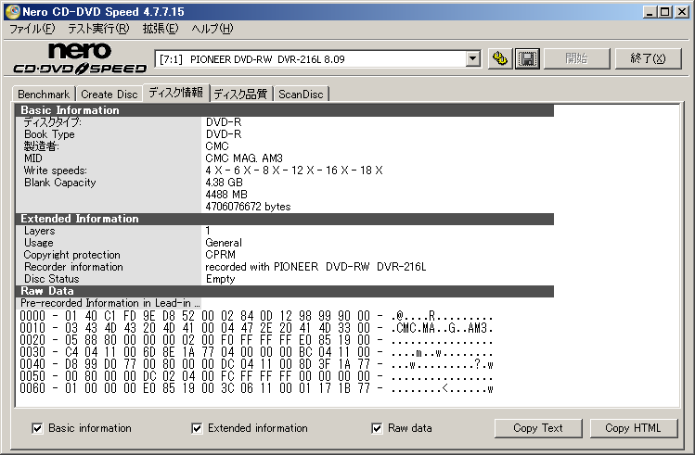The height and width of the screenshot is (455, 695).
Task: Toggle the Basic information checkbox
Action: (38, 428)
